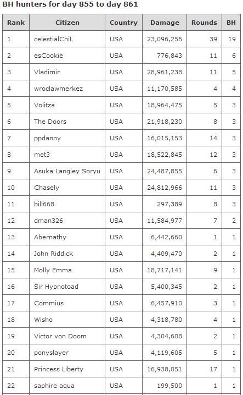The width and height of the screenshot is (243, 395).
Task: Open Vladimir's citizen entry
Action: pos(47,72)
